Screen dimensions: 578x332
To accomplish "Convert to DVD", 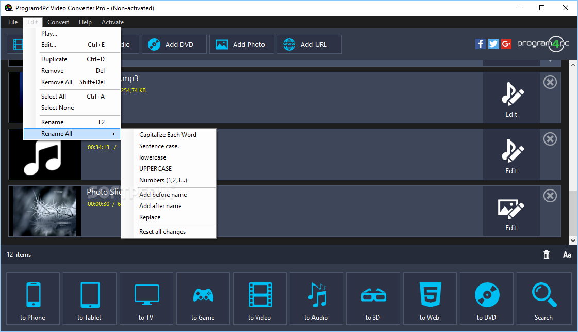I will (487, 298).
